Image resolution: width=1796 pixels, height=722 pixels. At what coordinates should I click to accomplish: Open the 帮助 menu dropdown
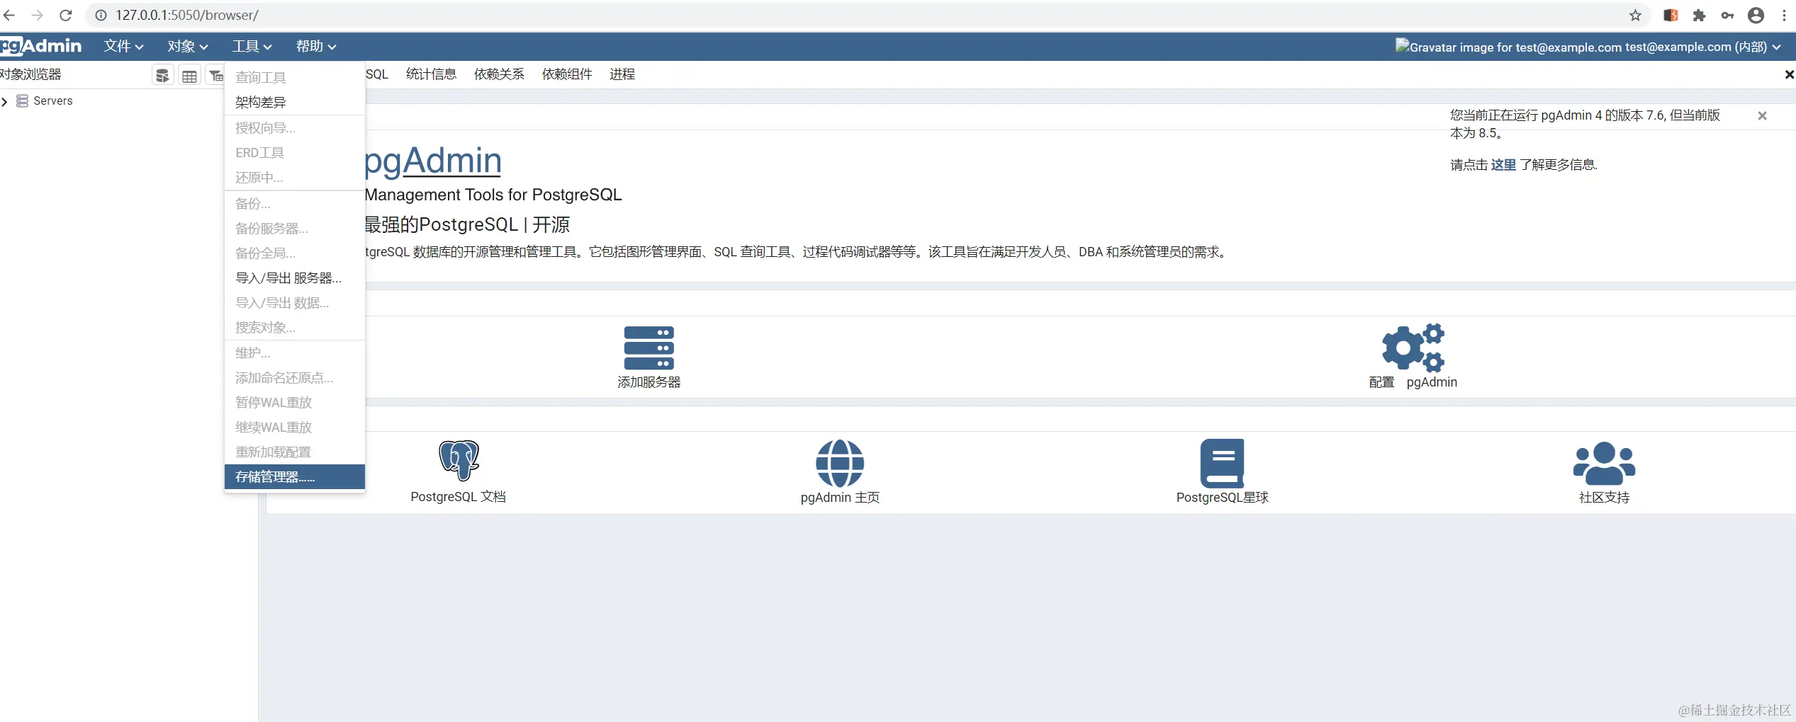(316, 46)
